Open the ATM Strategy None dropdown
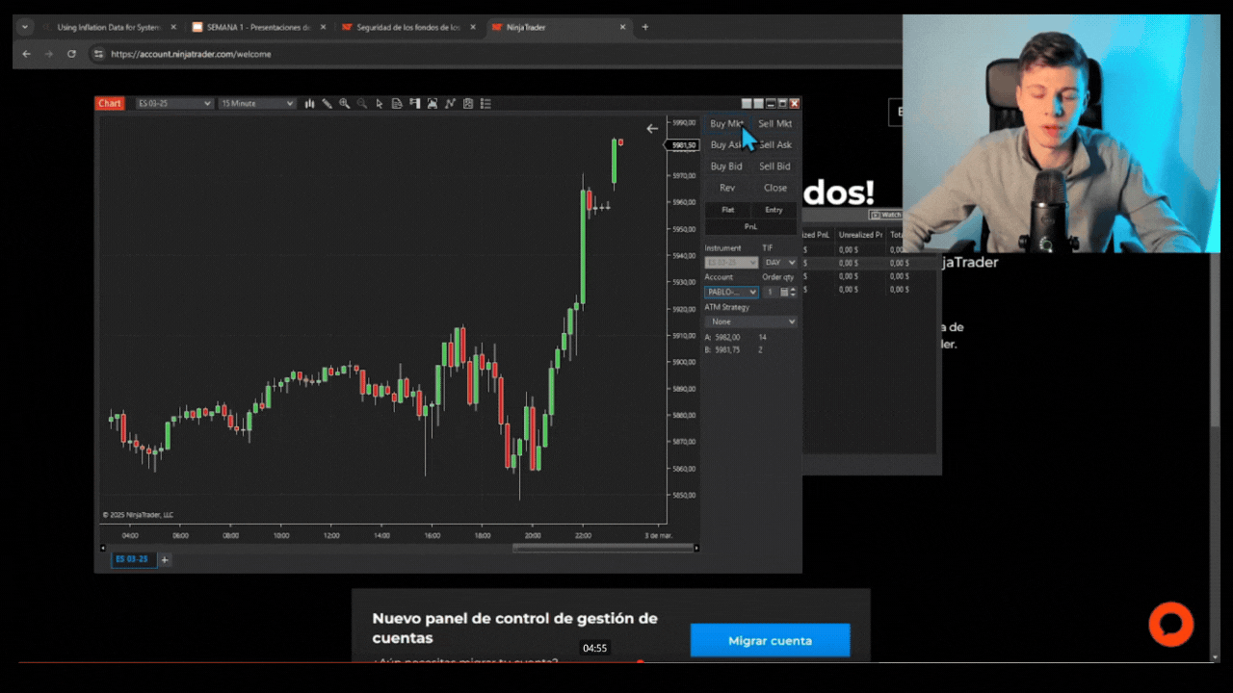This screenshot has height=693, width=1233. 750,321
